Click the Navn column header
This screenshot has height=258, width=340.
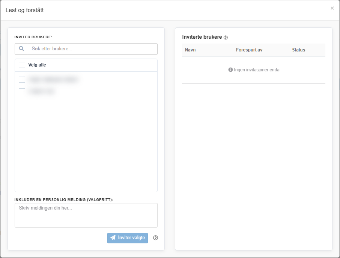point(190,50)
